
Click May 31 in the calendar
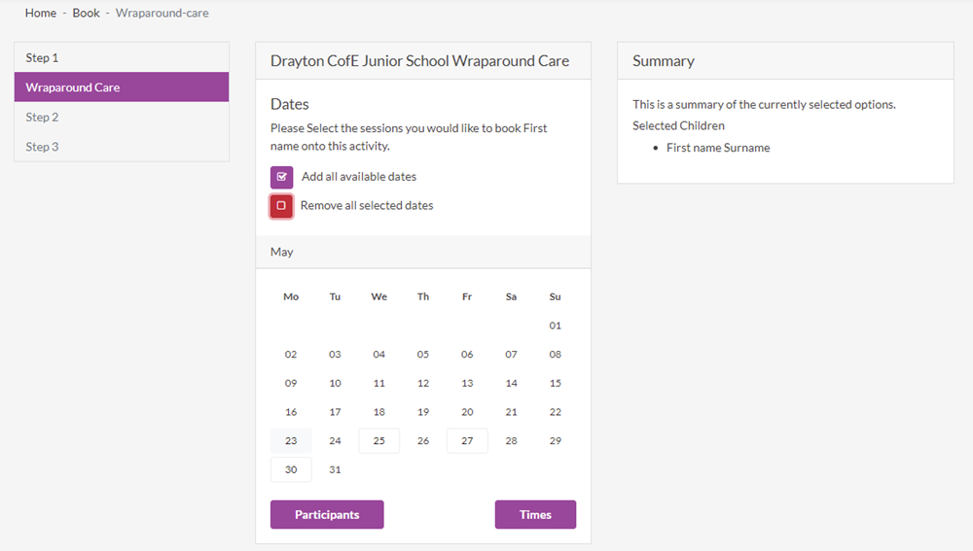pos(335,469)
